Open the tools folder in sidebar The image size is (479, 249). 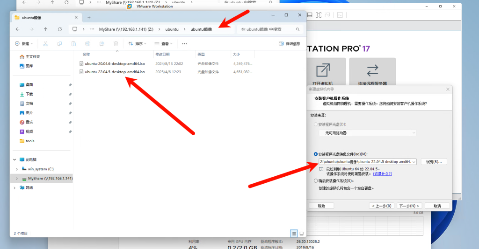27,141
